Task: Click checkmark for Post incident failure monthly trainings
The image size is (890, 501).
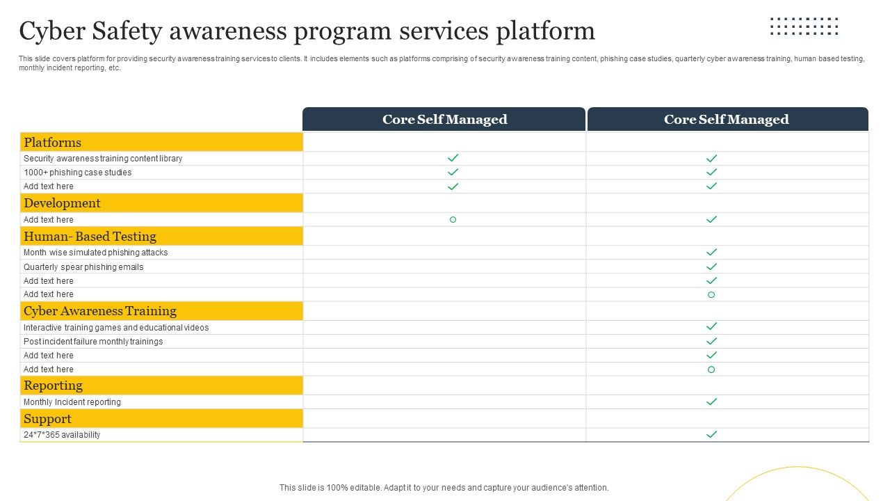Action: tap(711, 341)
